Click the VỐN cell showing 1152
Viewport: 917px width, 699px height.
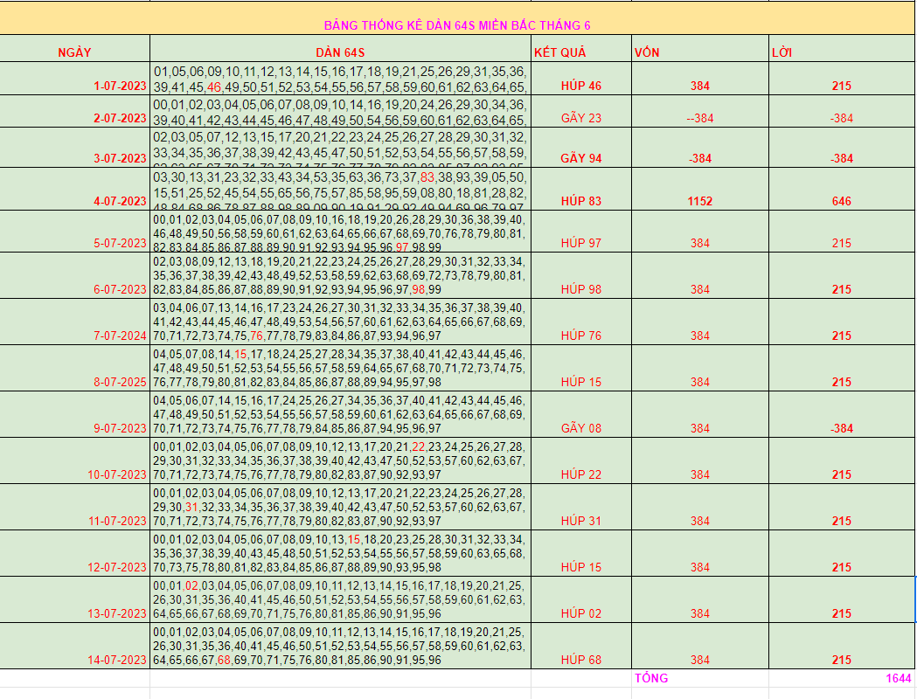[x=700, y=190]
